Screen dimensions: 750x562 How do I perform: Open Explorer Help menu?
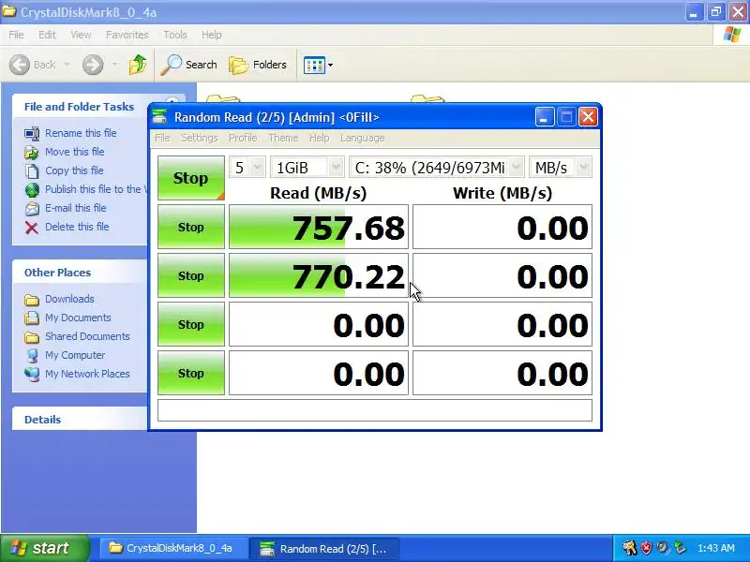tap(212, 35)
